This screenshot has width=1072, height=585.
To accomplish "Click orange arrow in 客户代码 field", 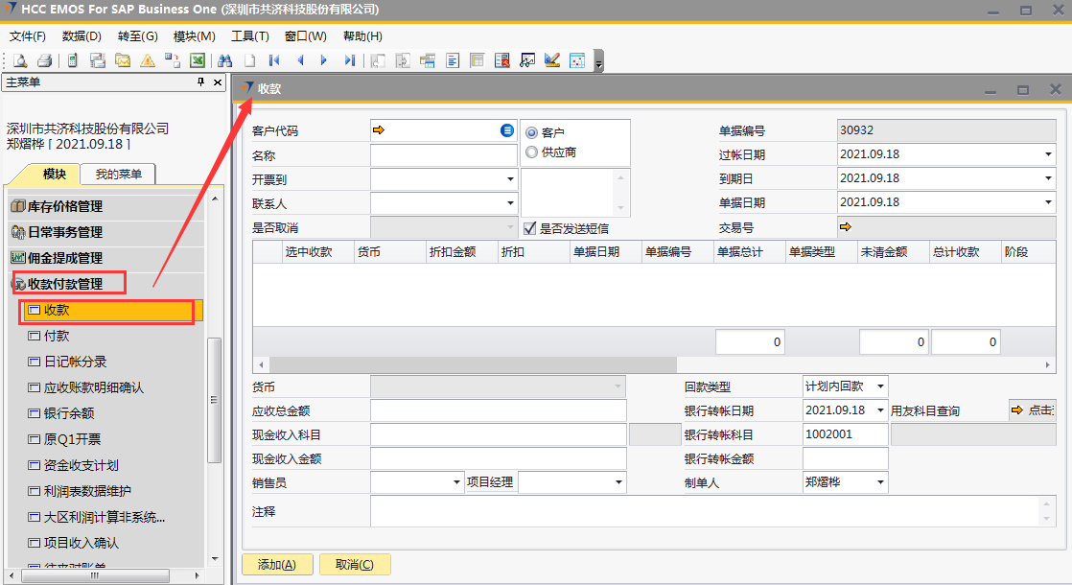I will click(378, 130).
